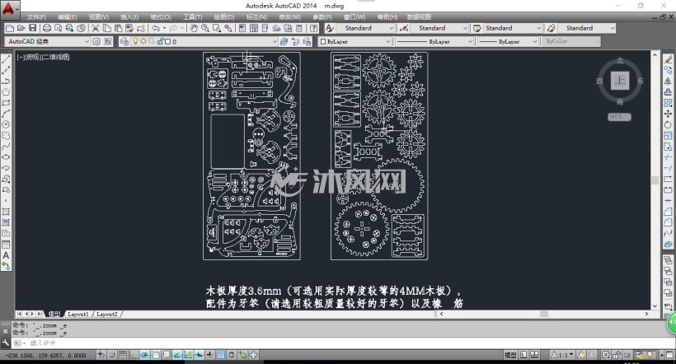Open Plot Preview icon

click(58, 28)
